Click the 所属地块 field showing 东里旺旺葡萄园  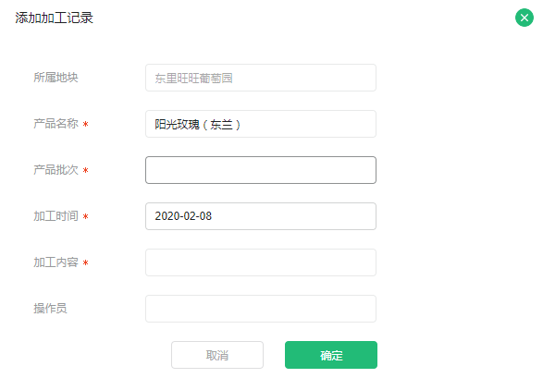[x=261, y=78]
